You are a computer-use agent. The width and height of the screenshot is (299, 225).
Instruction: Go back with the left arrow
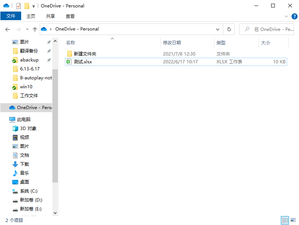[7, 29]
